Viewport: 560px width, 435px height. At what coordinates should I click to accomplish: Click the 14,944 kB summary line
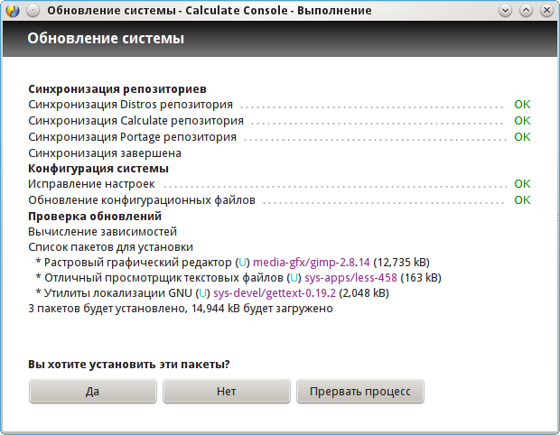[181, 309]
